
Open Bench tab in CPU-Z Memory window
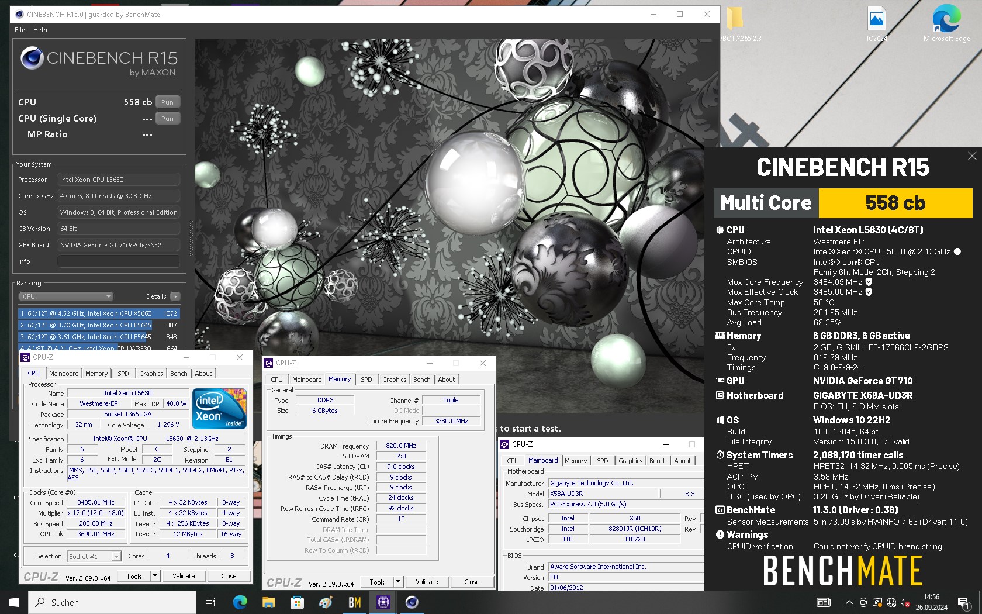point(422,380)
